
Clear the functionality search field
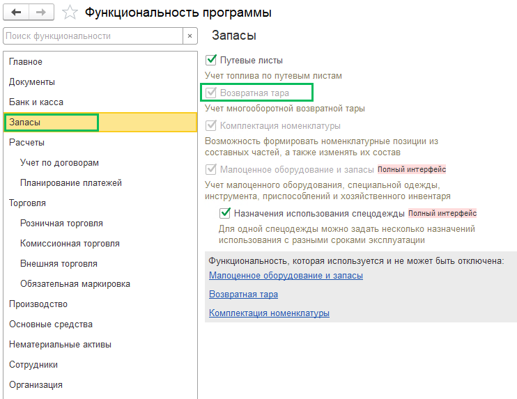point(190,36)
